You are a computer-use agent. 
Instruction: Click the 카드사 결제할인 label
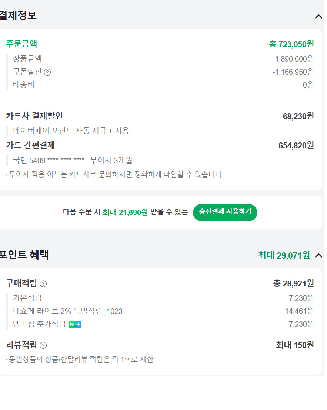click(34, 116)
